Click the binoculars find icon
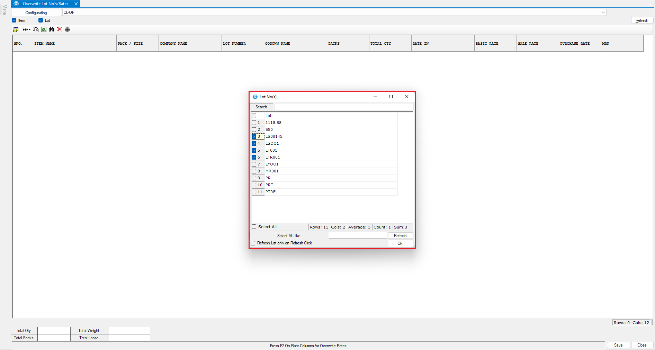The width and height of the screenshot is (655, 350). [x=52, y=29]
